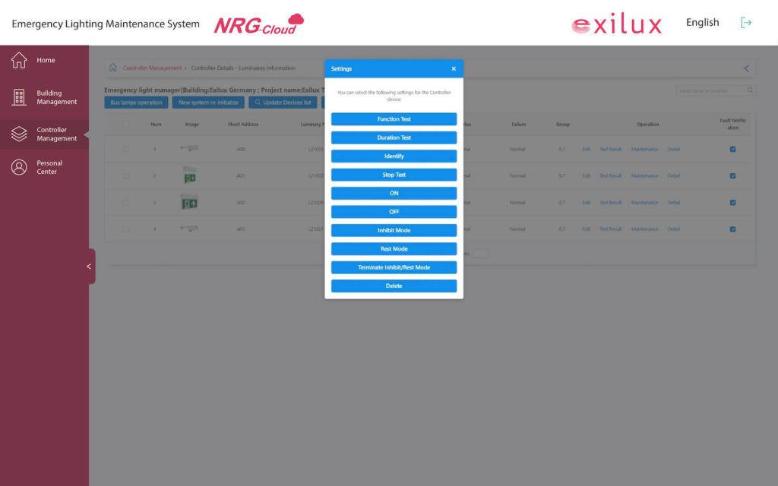Click Edit link in row 3
This screenshot has width=778, height=486.
click(x=586, y=203)
